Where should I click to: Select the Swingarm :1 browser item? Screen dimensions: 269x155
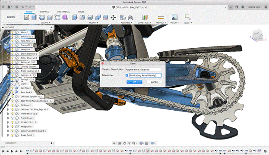tap(26, 50)
